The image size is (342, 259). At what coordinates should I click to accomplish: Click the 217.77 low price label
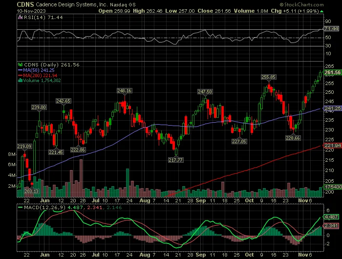click(175, 160)
